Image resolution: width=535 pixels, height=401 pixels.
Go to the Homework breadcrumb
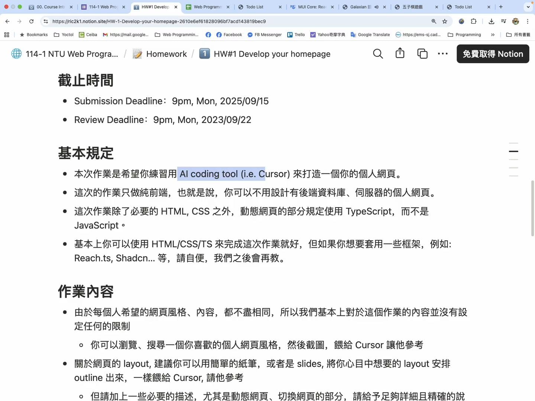pyautogui.click(x=166, y=54)
